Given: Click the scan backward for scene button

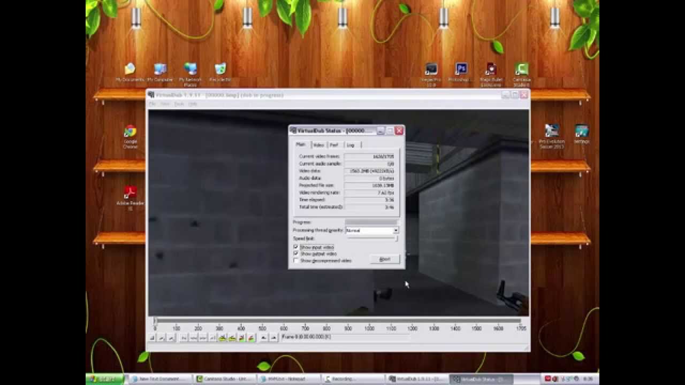Looking at the screenshot, I should click(x=242, y=338).
